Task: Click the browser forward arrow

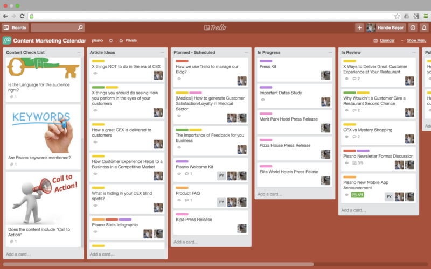Action: tap(14, 16)
